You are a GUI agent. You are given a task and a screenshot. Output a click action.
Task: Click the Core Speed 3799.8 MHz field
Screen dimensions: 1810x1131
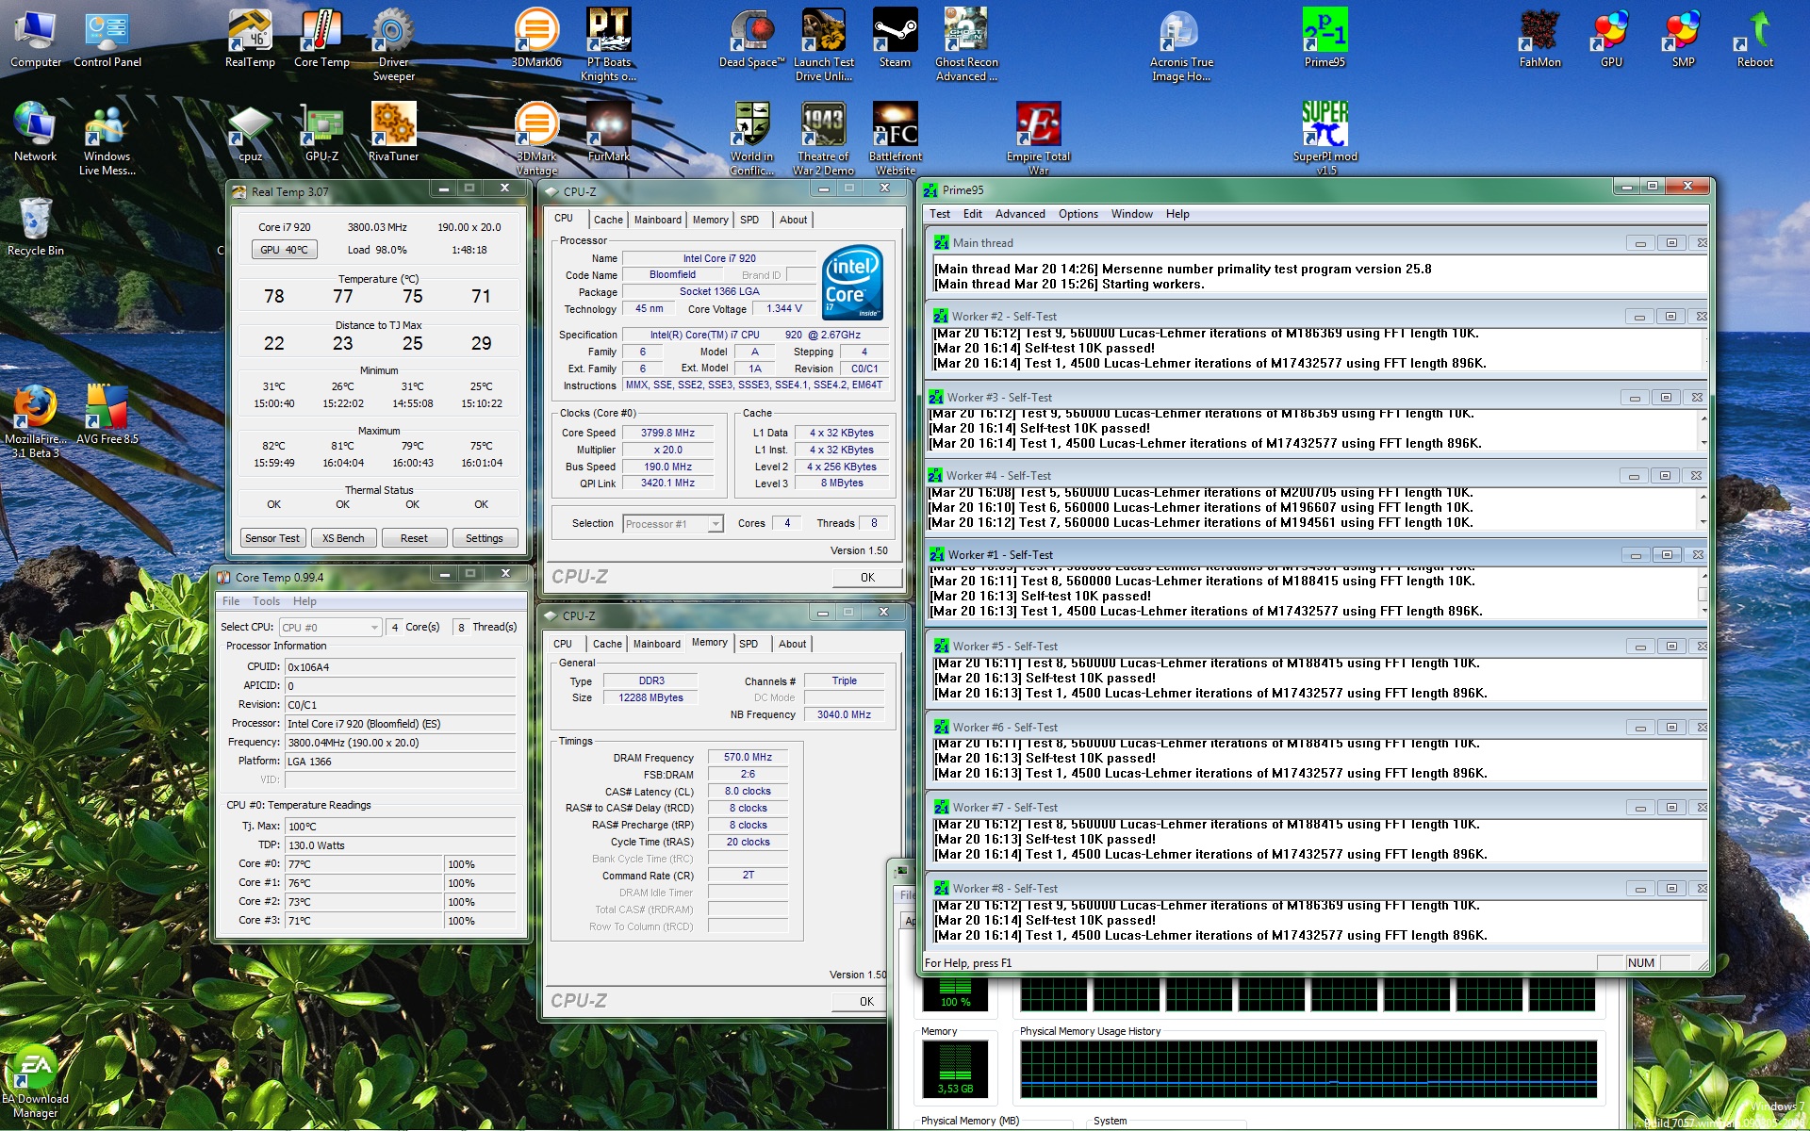tap(667, 434)
